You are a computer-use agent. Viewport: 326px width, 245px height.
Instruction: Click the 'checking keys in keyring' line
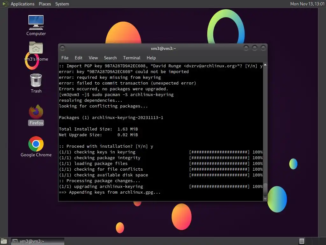[161, 152]
